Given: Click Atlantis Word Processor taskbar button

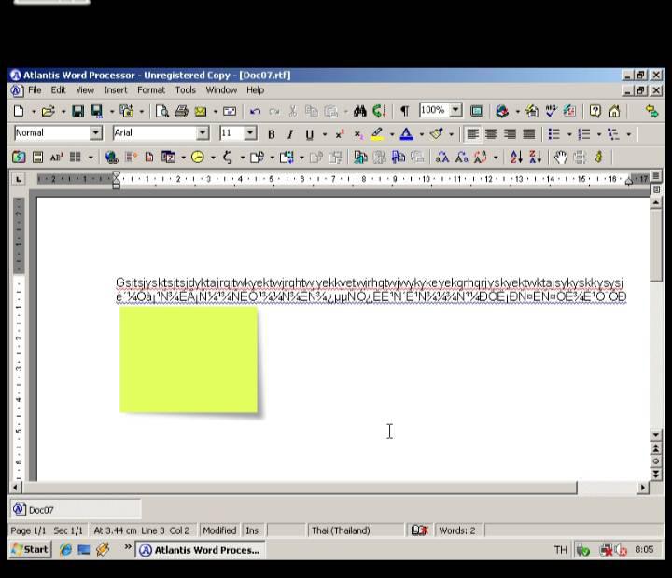Looking at the screenshot, I should pos(200,550).
